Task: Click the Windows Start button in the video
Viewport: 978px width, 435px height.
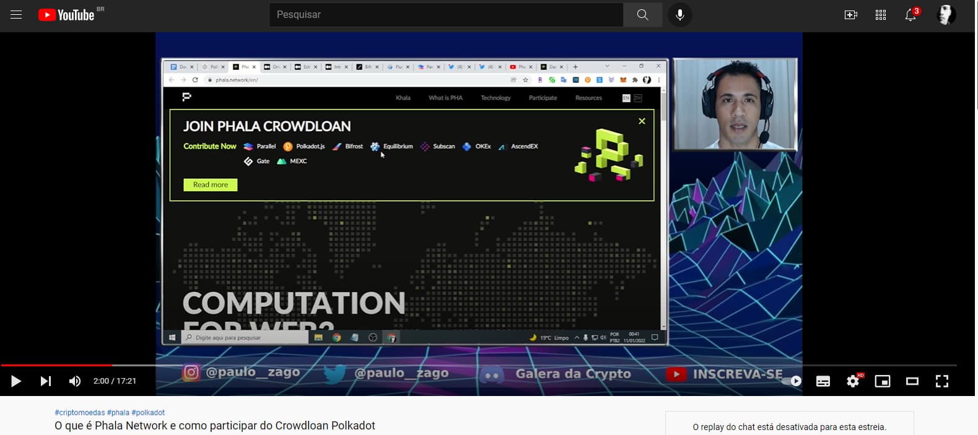Action: coord(172,338)
